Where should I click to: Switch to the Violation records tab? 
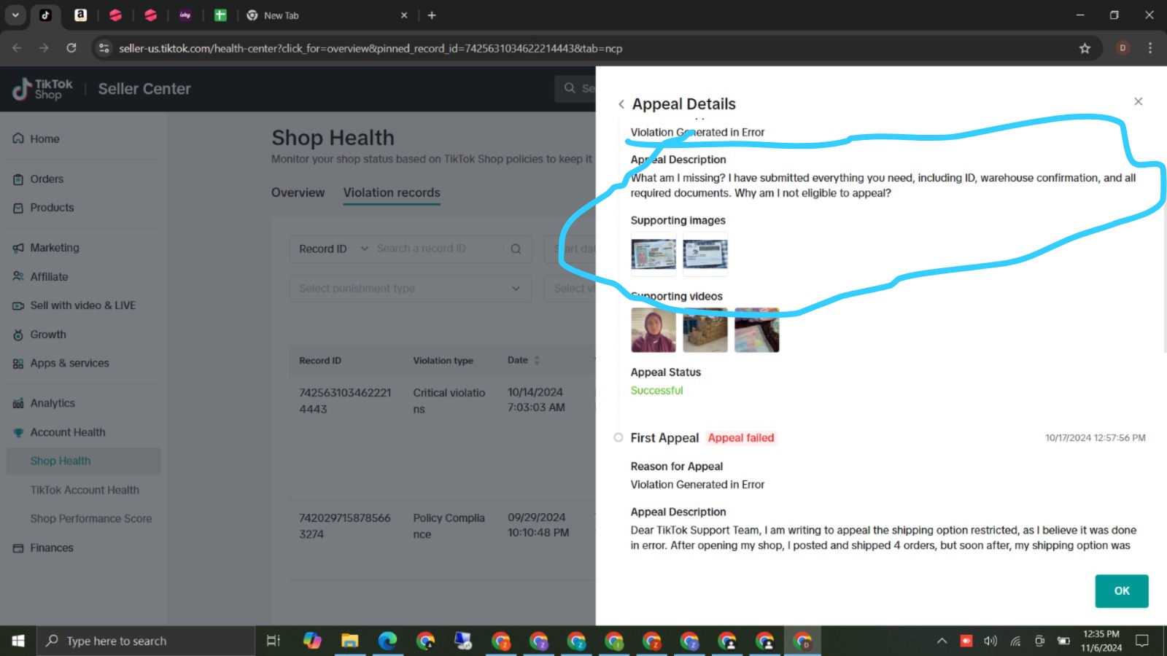click(392, 192)
